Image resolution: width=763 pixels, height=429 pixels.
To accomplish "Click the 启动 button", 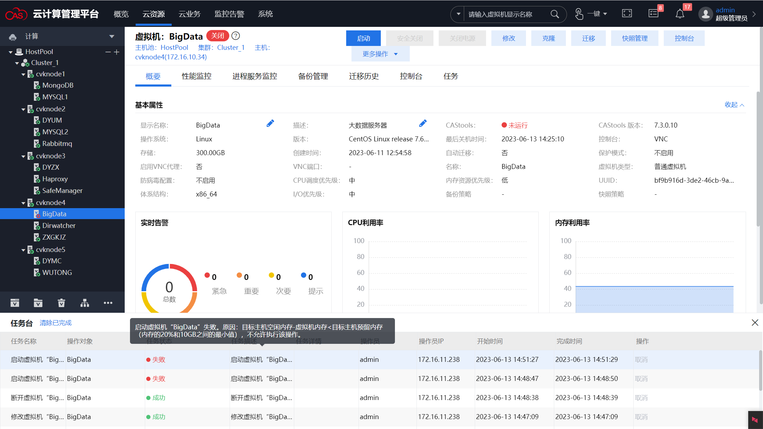I will pyautogui.click(x=363, y=38).
